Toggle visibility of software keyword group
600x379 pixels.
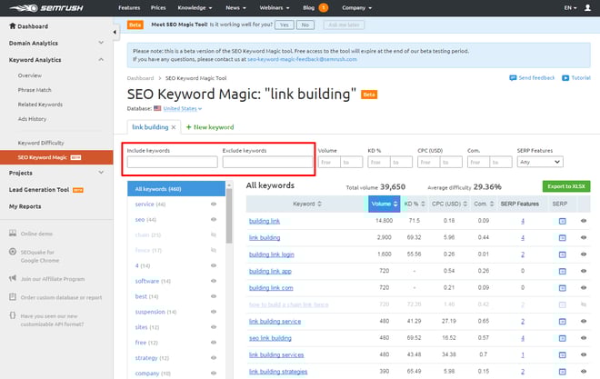tap(214, 281)
